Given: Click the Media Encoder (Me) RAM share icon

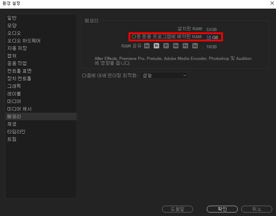Looking at the screenshot, I should tap(176, 46).
